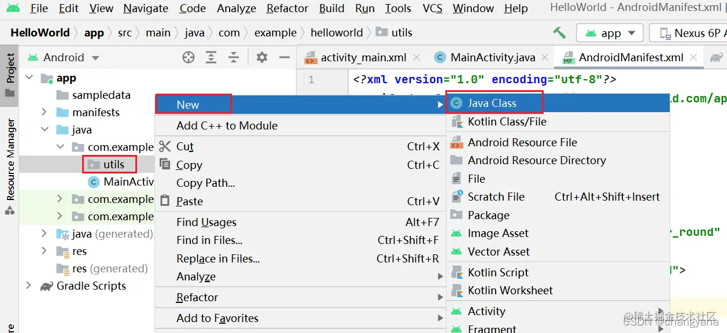
Task: Click the Android Resource File icon
Action: click(x=456, y=142)
